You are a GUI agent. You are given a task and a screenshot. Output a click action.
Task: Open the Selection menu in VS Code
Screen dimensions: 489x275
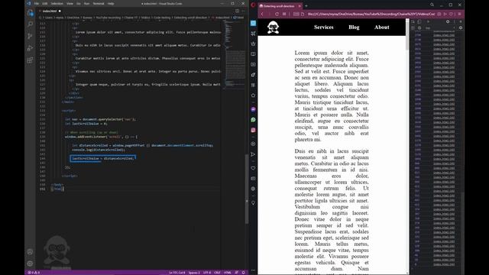coord(57,4)
